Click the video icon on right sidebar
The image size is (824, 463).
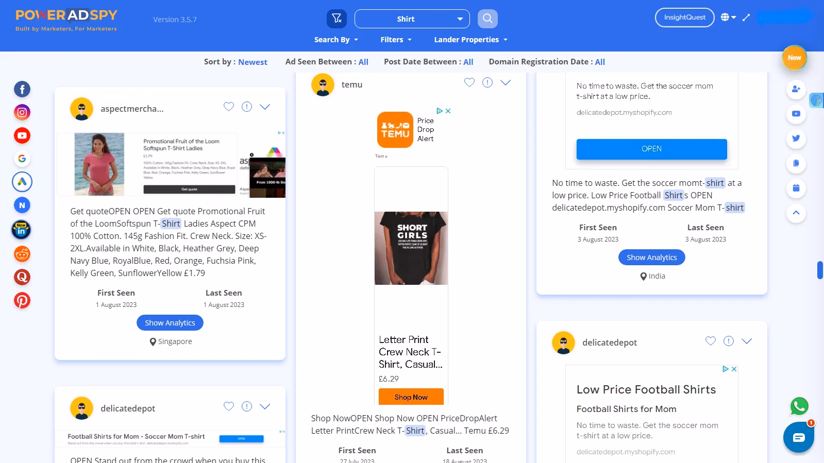pos(796,114)
